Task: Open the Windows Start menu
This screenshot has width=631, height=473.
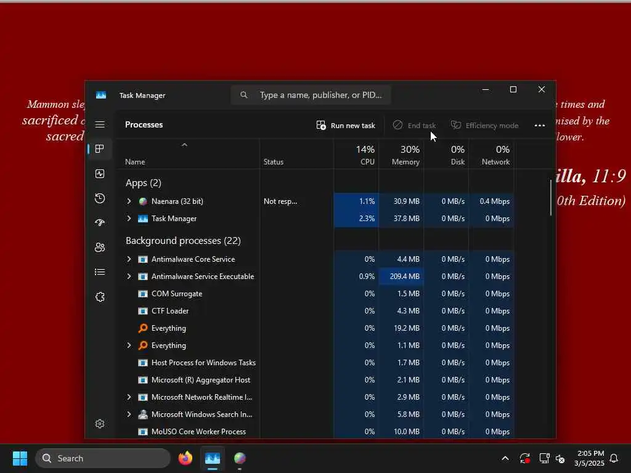Action: (x=20, y=458)
